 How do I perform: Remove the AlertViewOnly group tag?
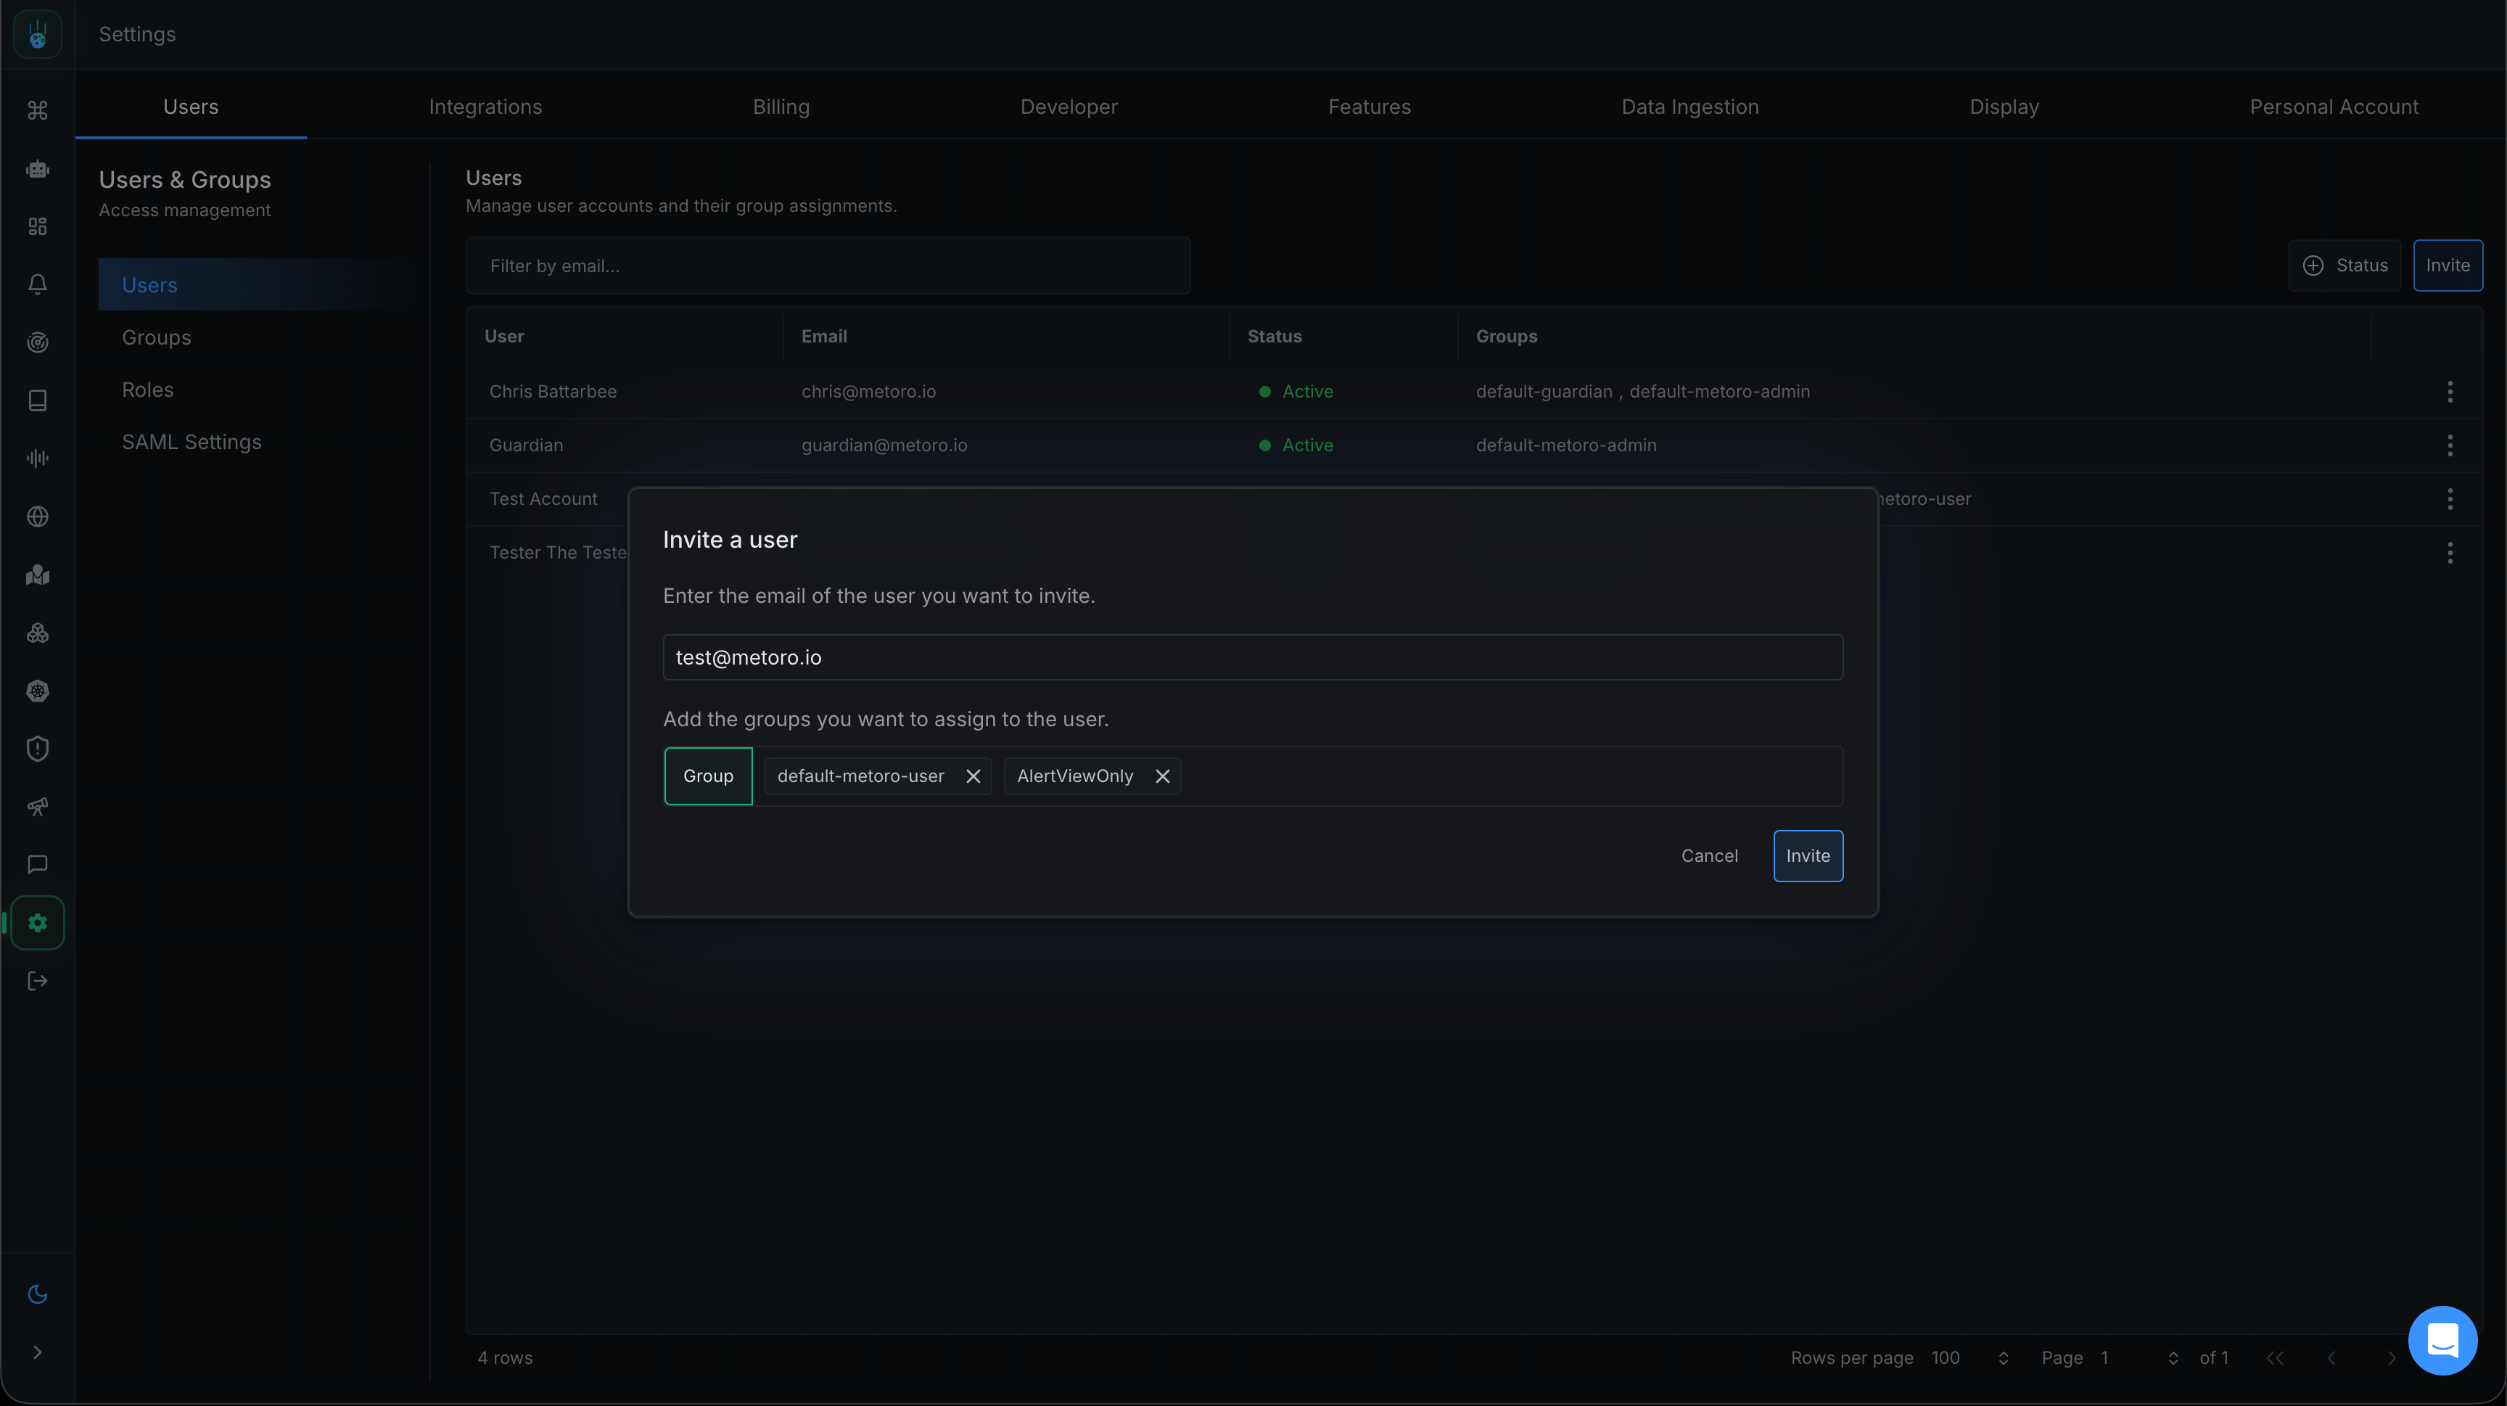pyautogui.click(x=1162, y=776)
